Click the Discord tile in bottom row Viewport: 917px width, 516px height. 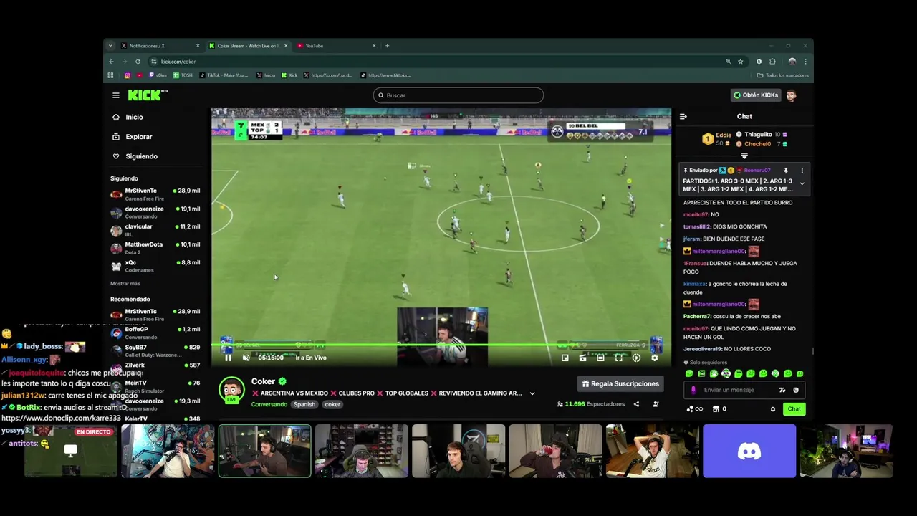(x=749, y=451)
